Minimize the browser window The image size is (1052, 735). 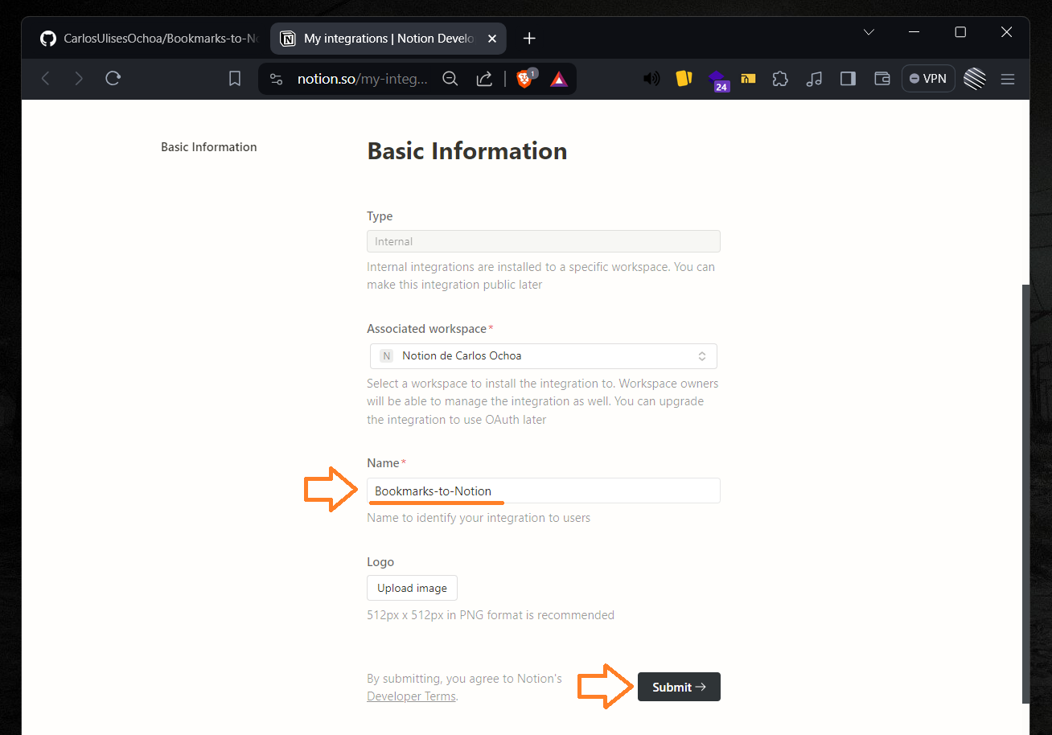[914, 32]
